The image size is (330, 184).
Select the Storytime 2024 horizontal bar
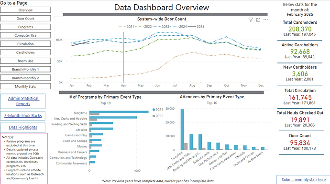[x=119, y=112]
